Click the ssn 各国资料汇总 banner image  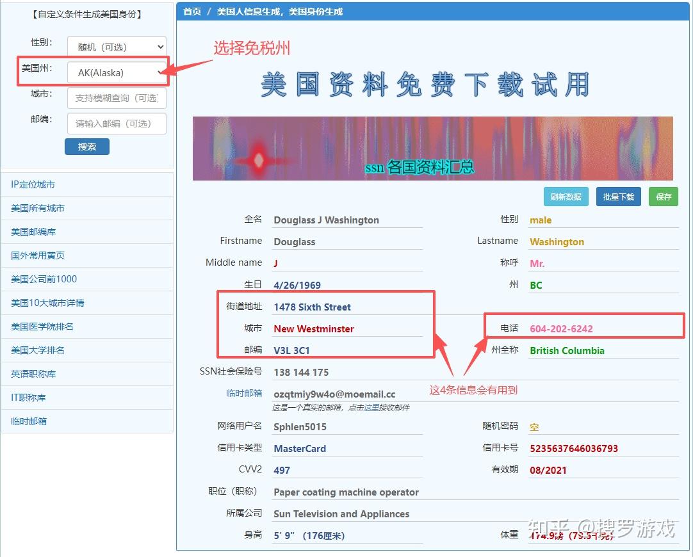pyautogui.click(x=433, y=149)
